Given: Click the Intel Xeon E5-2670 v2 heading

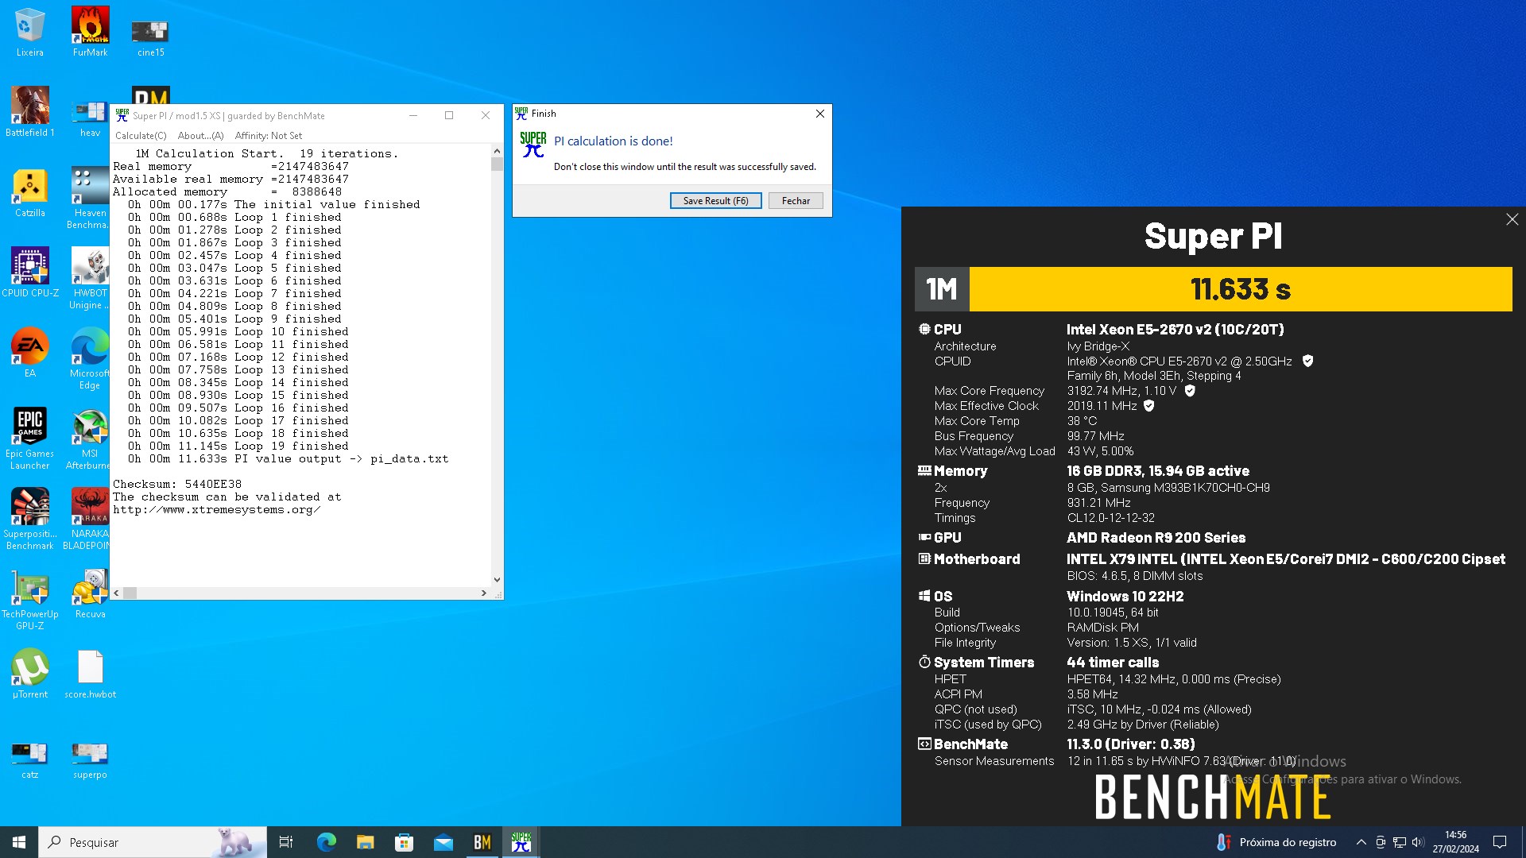Looking at the screenshot, I should click(x=1175, y=330).
